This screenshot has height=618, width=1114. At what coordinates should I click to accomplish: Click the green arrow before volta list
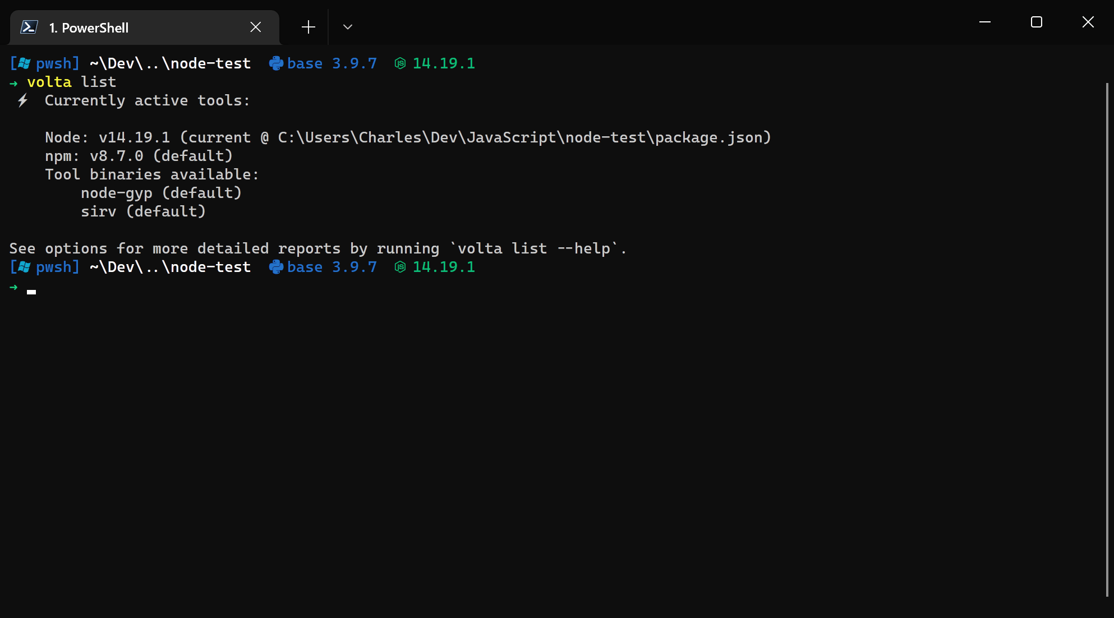pyautogui.click(x=13, y=83)
